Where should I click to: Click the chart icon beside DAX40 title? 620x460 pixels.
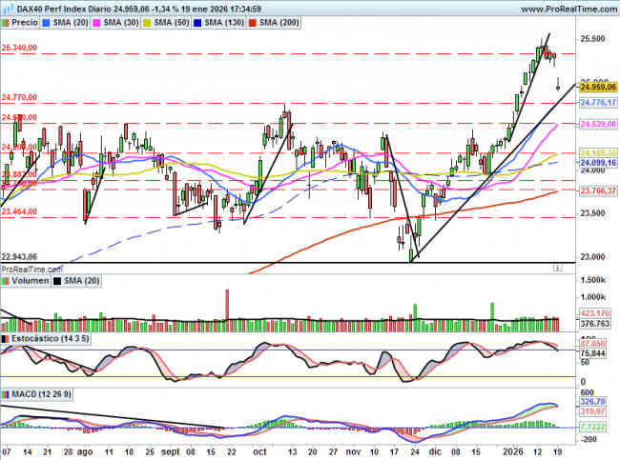click(7, 8)
